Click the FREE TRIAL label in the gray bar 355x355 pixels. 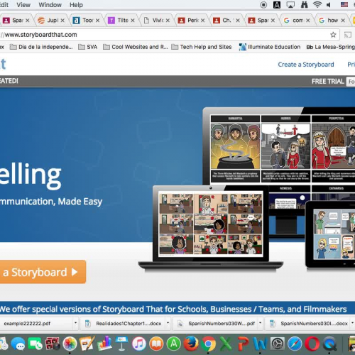coord(327,82)
